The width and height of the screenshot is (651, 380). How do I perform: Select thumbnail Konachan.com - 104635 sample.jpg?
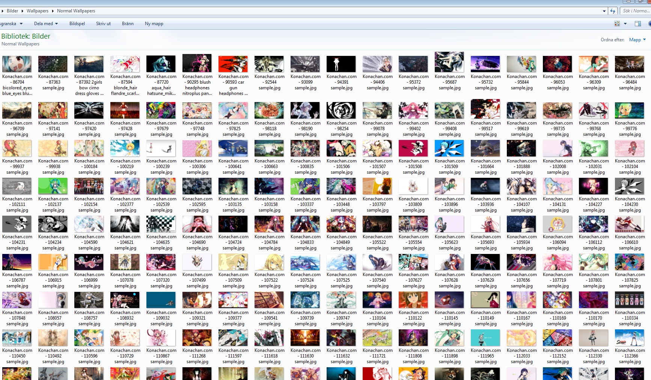pyautogui.click(x=161, y=224)
